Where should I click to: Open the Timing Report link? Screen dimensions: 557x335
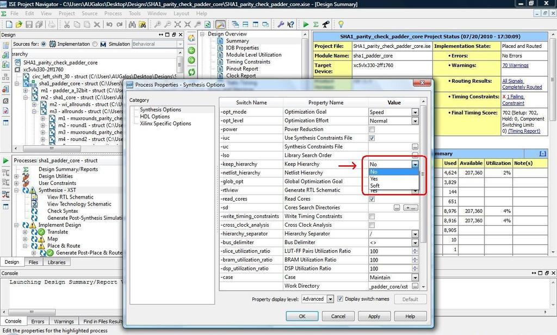(524, 131)
